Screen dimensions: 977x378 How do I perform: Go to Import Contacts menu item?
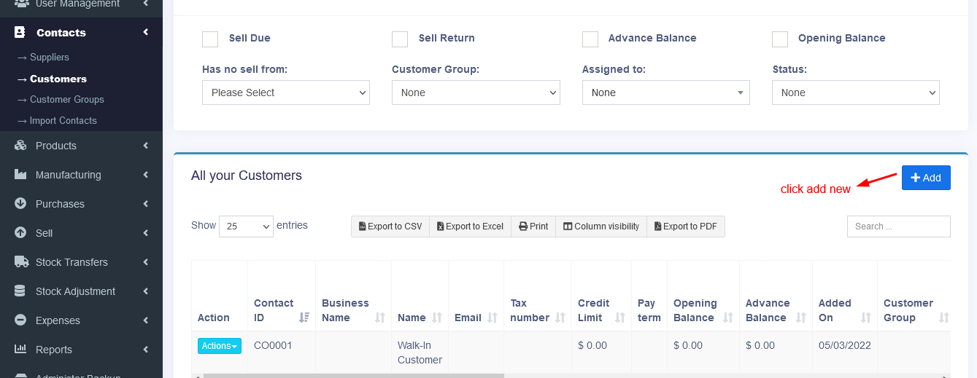click(63, 121)
